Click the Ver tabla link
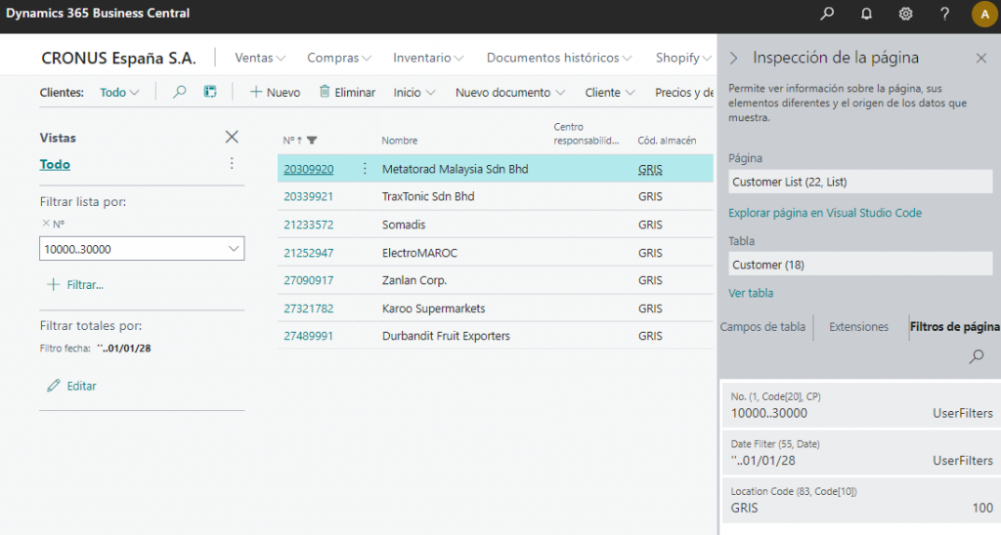This screenshot has height=535, width=1001. coord(751,293)
